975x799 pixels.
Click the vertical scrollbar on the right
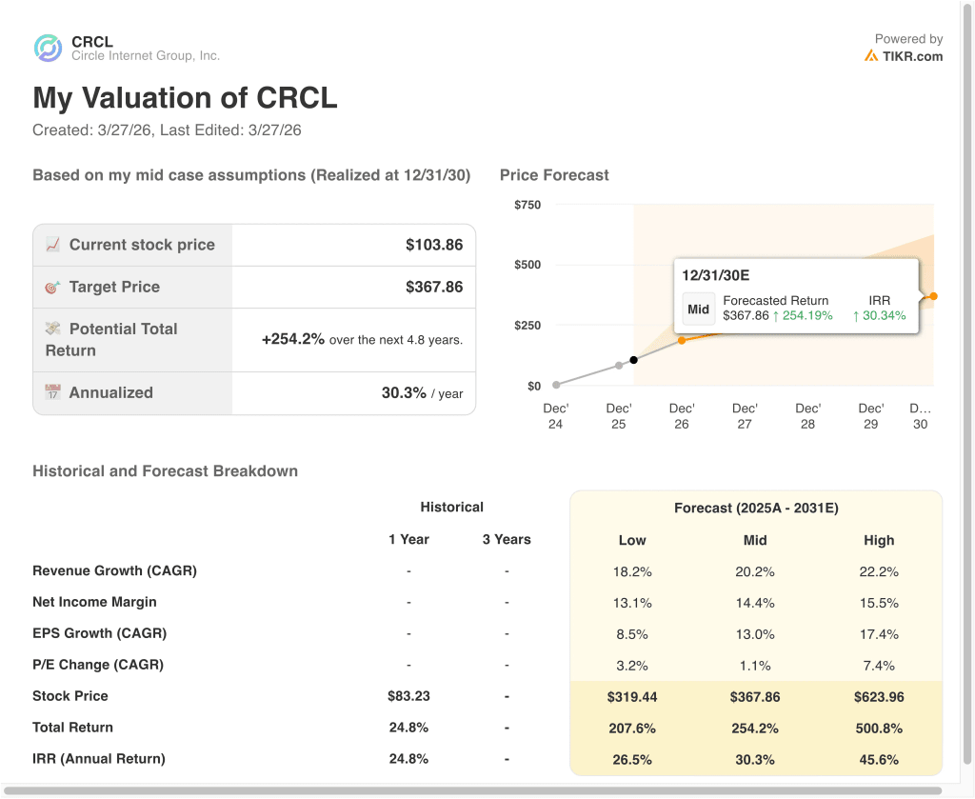point(967,383)
